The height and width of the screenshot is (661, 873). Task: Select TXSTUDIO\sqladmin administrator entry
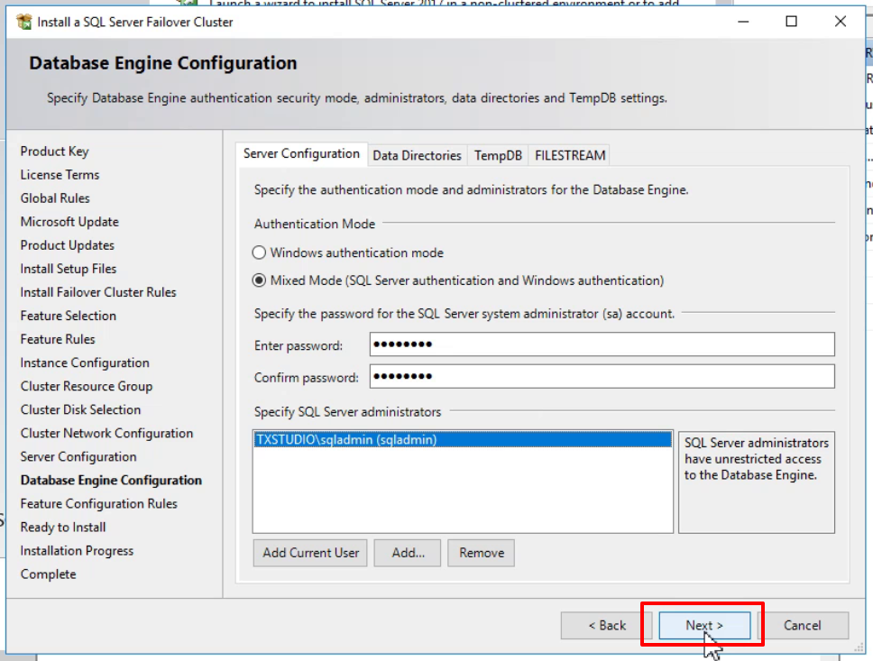[x=463, y=440]
